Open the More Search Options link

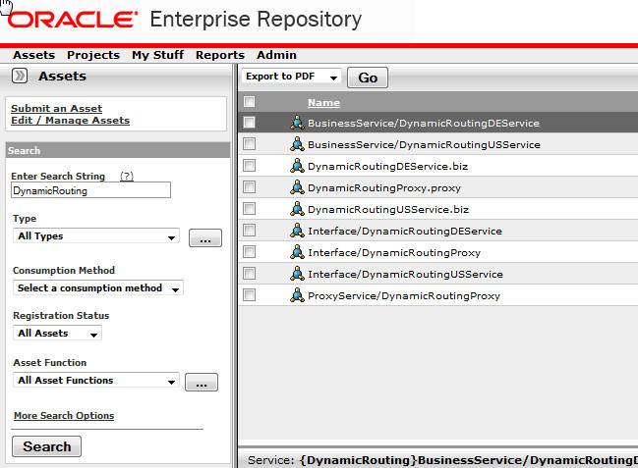click(64, 416)
